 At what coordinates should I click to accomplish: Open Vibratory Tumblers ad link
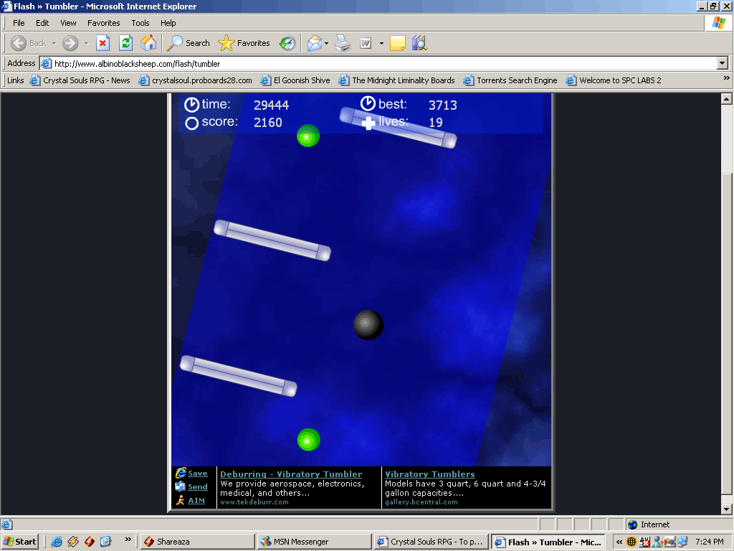pos(430,474)
